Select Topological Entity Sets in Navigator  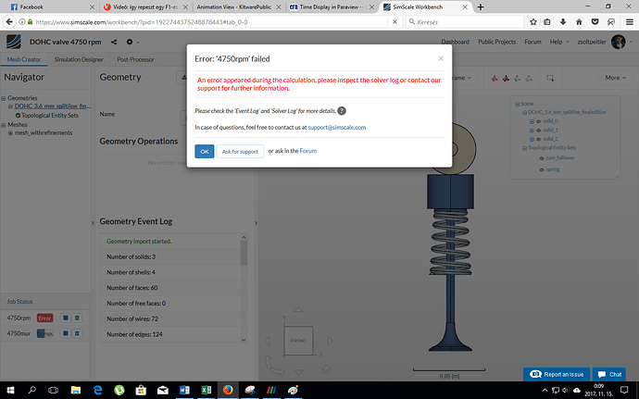point(50,116)
